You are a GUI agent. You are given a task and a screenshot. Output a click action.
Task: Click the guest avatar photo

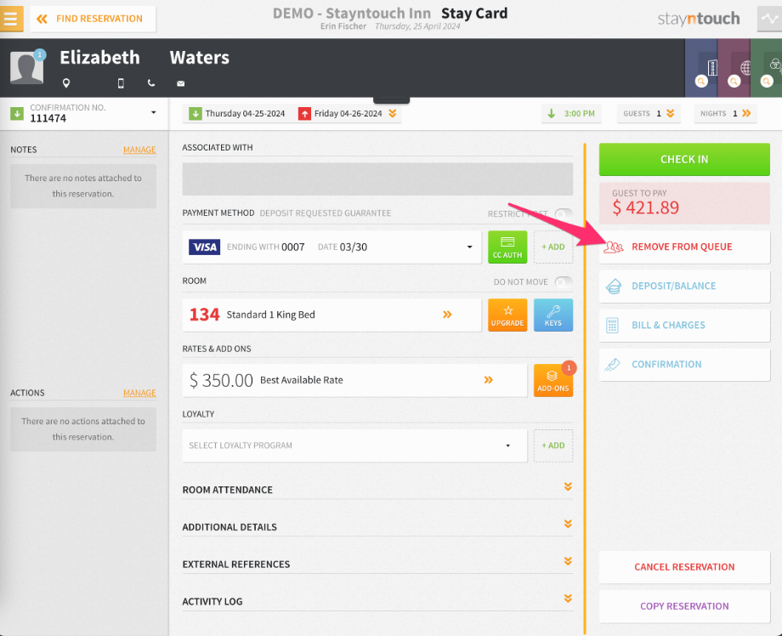pyautogui.click(x=27, y=67)
